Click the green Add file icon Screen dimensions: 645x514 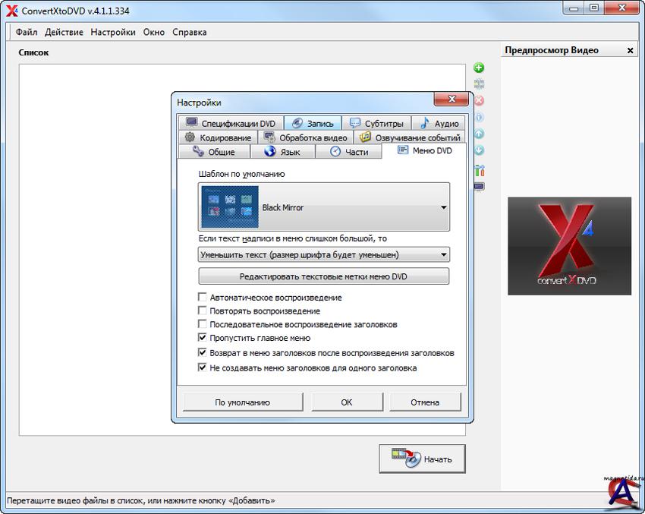479,68
